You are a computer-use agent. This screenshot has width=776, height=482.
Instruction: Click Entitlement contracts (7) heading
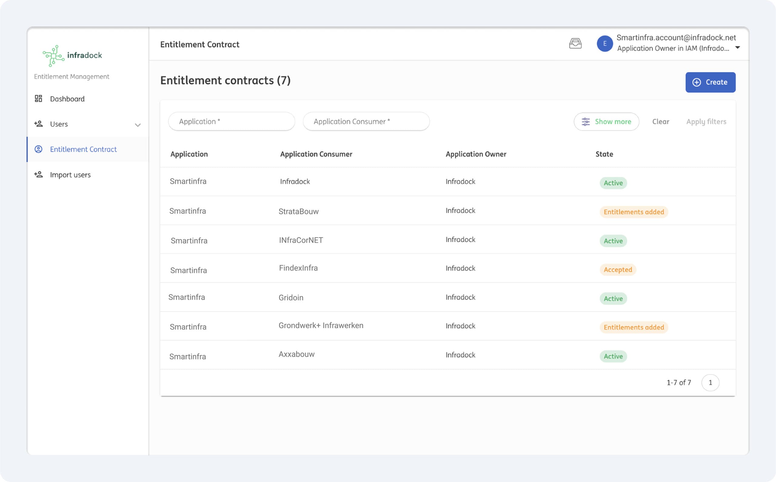coord(225,81)
